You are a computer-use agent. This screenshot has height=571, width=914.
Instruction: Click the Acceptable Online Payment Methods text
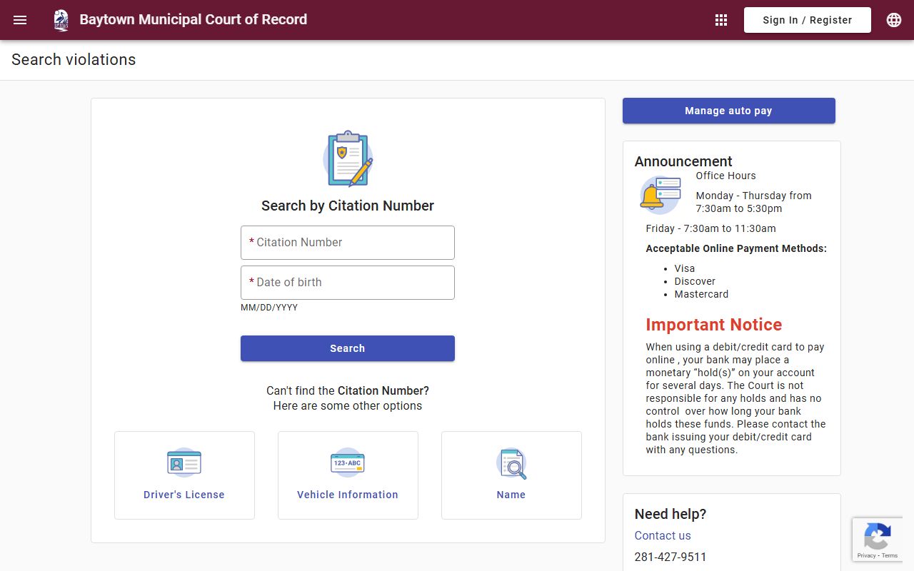[736, 248]
